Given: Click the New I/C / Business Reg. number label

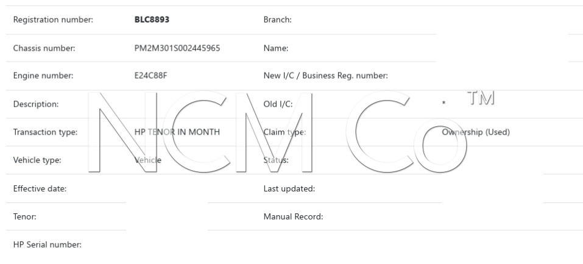Looking at the screenshot, I should tap(326, 76).
